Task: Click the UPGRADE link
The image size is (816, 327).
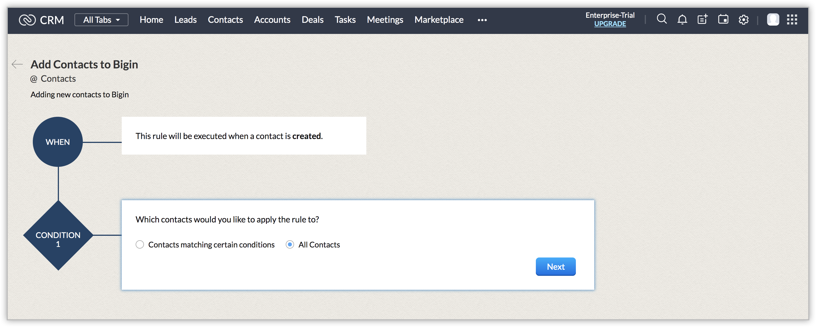Action: point(610,24)
